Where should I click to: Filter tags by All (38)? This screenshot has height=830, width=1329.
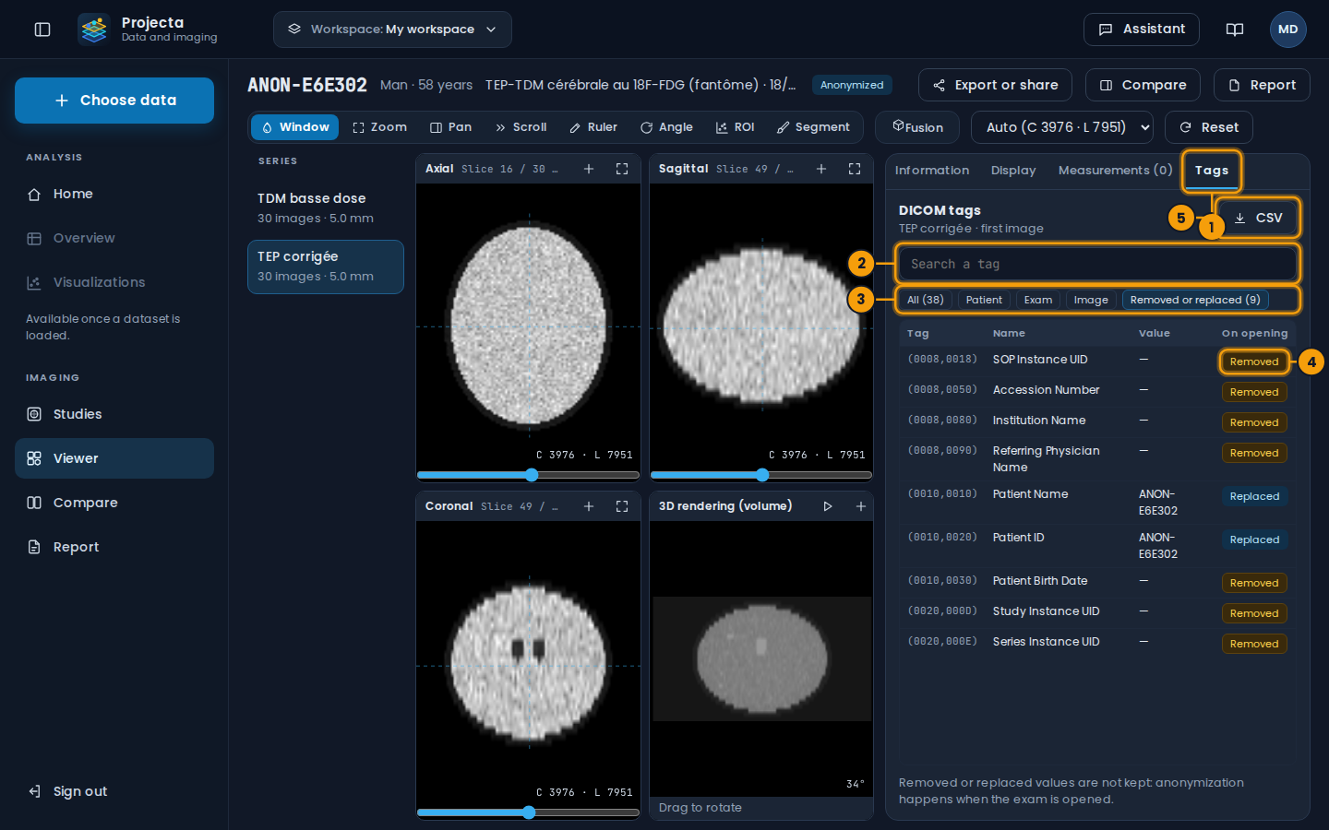926,300
